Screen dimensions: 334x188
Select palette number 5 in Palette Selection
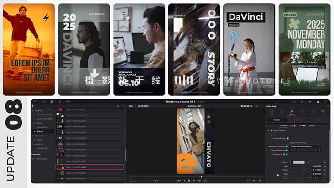point(305,150)
